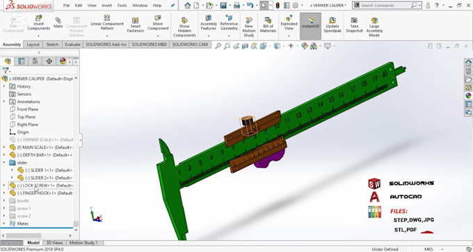Switch to the Layout tab
The height and width of the screenshot is (252, 473).
[33, 45]
